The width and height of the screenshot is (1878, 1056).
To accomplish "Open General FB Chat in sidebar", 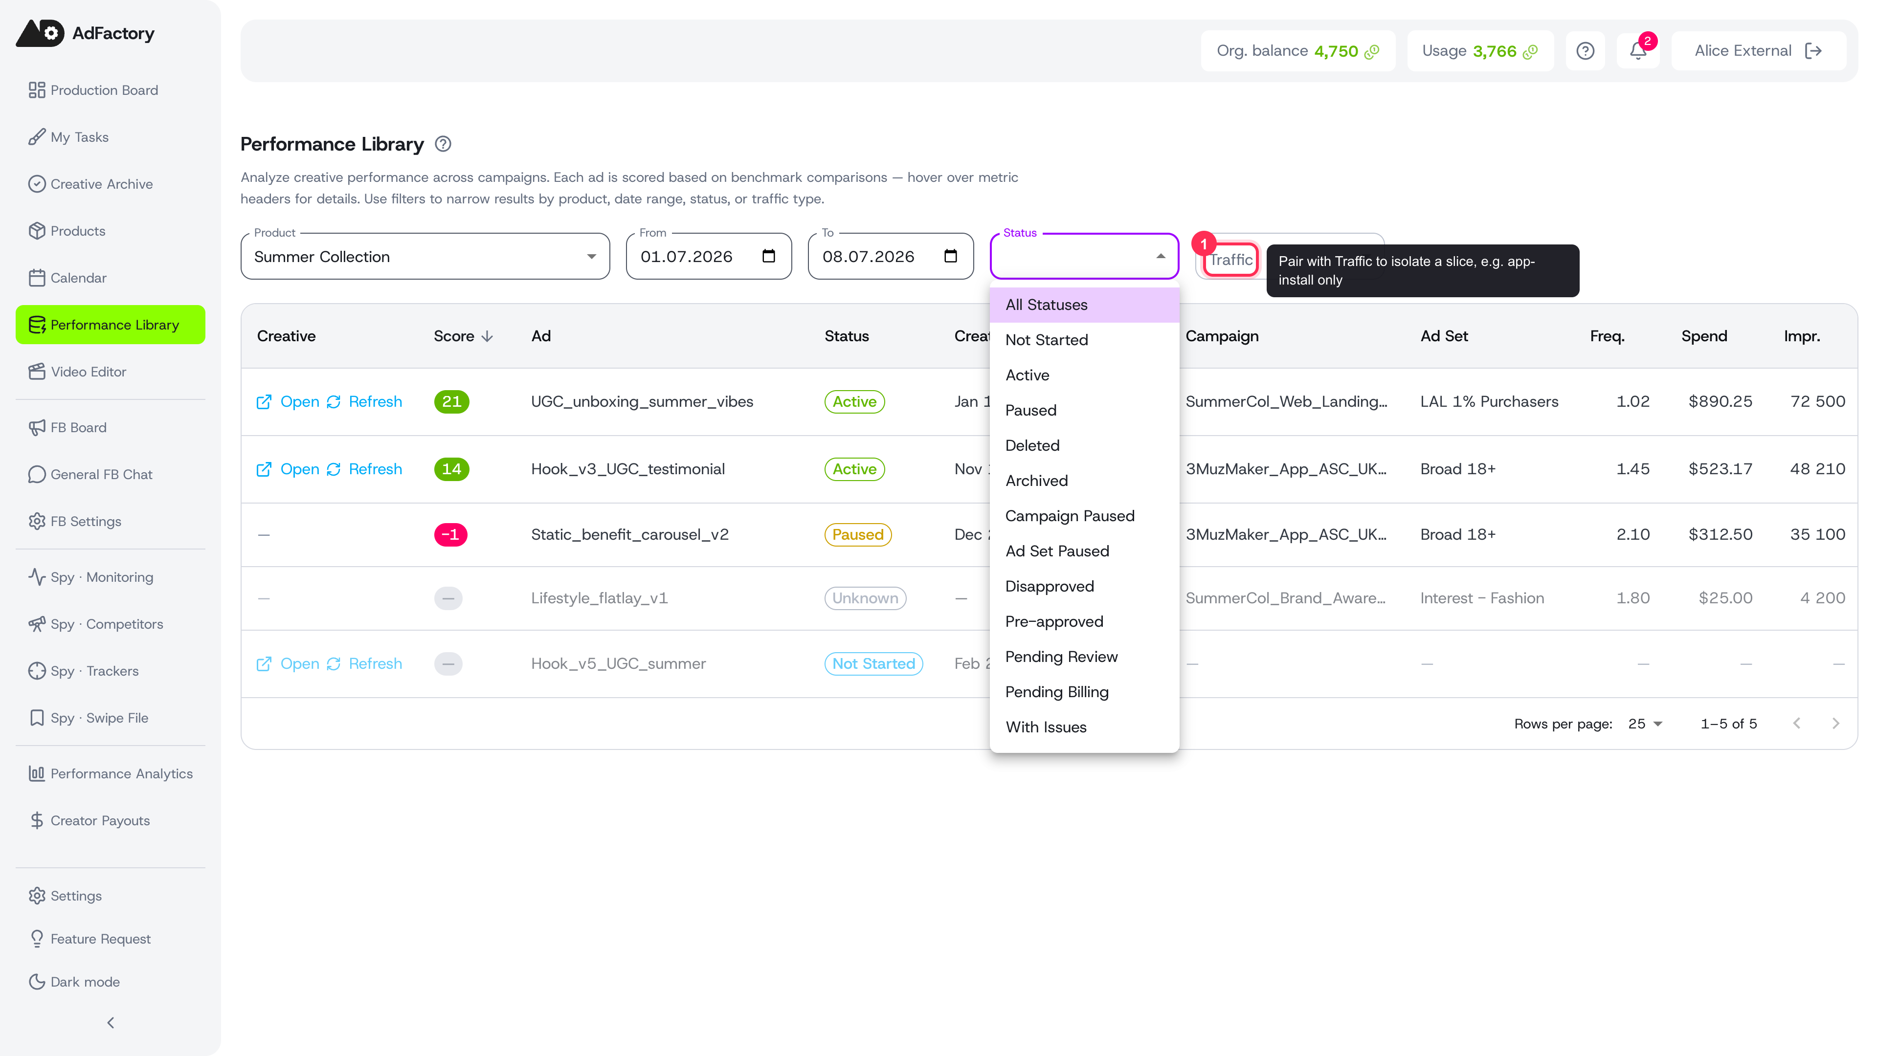I will click(110, 474).
